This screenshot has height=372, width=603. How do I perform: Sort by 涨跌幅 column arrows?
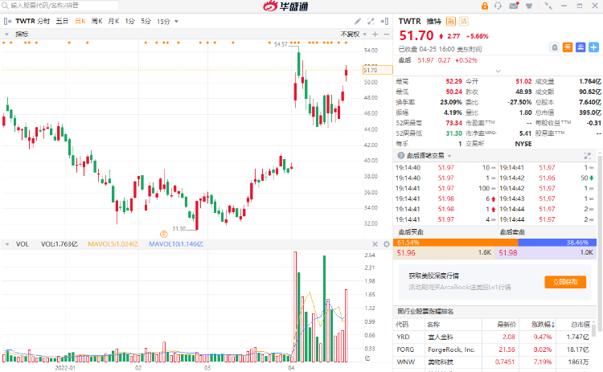553,325
